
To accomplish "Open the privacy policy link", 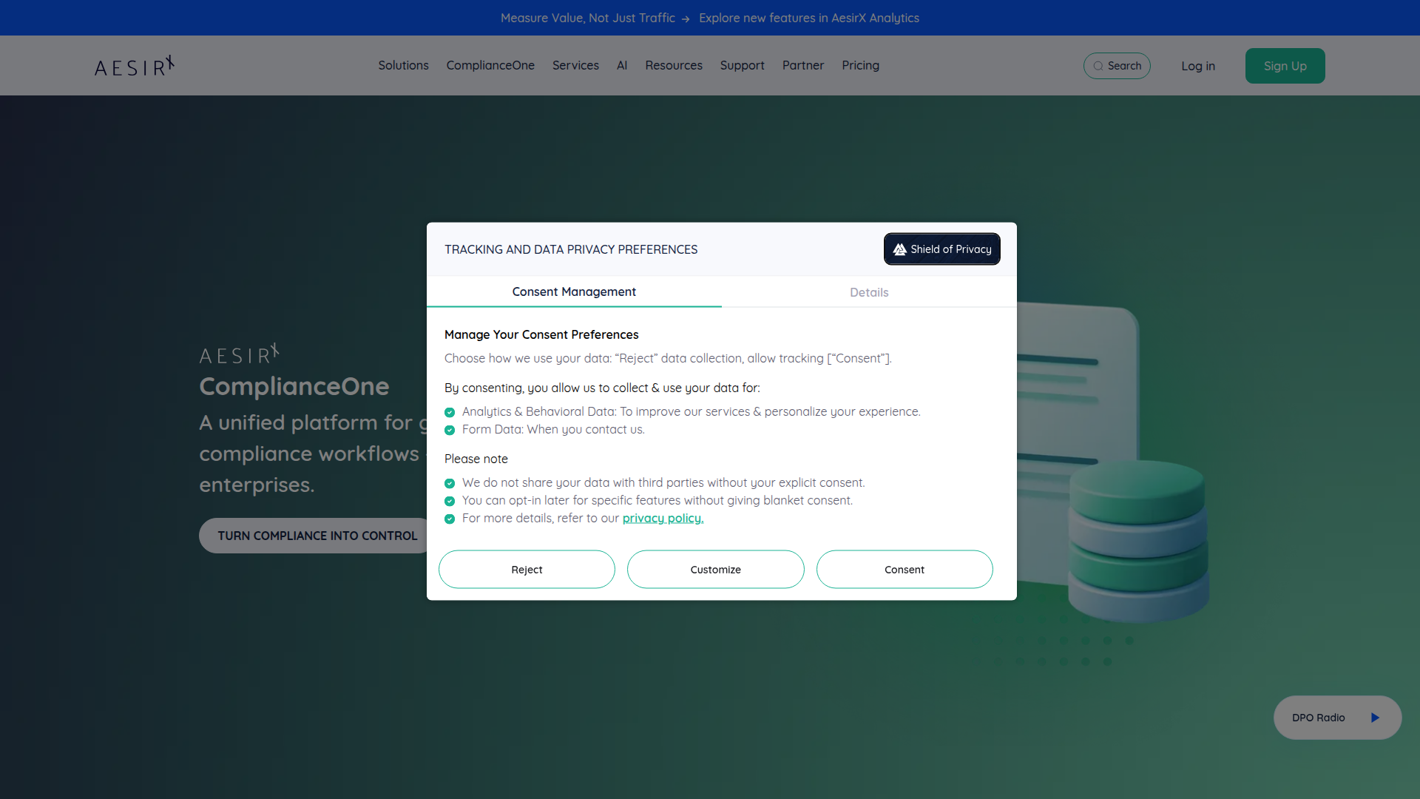I will point(663,518).
